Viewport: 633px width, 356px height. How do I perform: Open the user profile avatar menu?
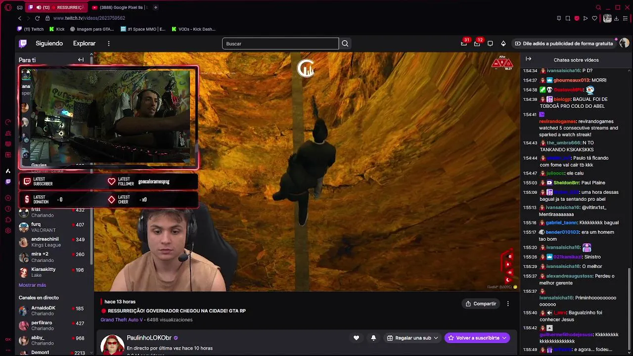tap(624, 44)
